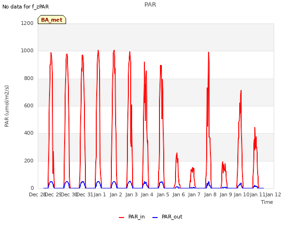Select the PAR chart title
The width and height of the screenshot is (302, 226).
[x=150, y=5]
